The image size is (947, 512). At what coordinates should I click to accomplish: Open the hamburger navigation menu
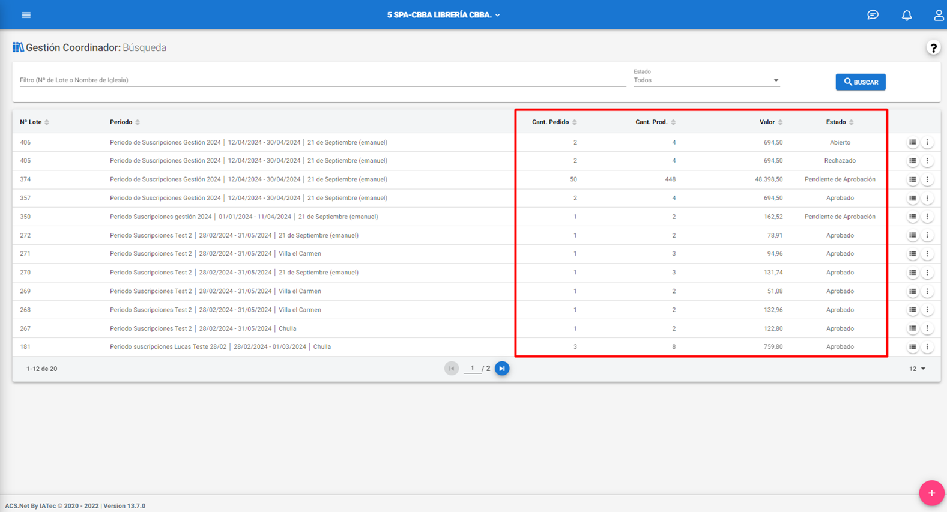tap(26, 15)
